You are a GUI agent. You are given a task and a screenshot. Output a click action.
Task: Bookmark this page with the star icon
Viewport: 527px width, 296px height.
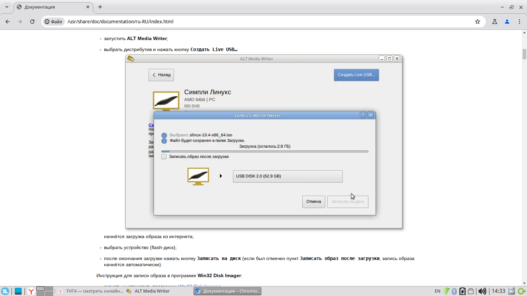[x=478, y=22]
